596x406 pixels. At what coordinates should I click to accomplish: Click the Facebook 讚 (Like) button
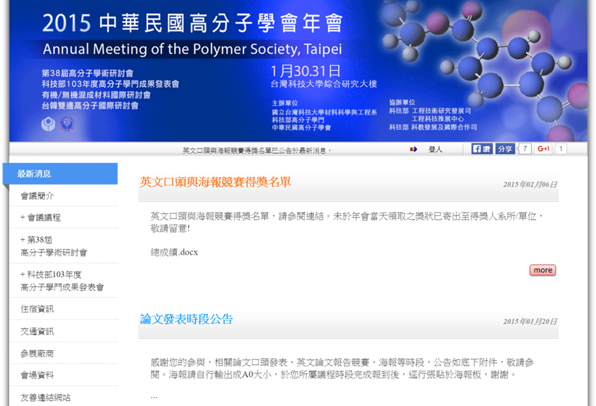pyautogui.click(x=482, y=149)
